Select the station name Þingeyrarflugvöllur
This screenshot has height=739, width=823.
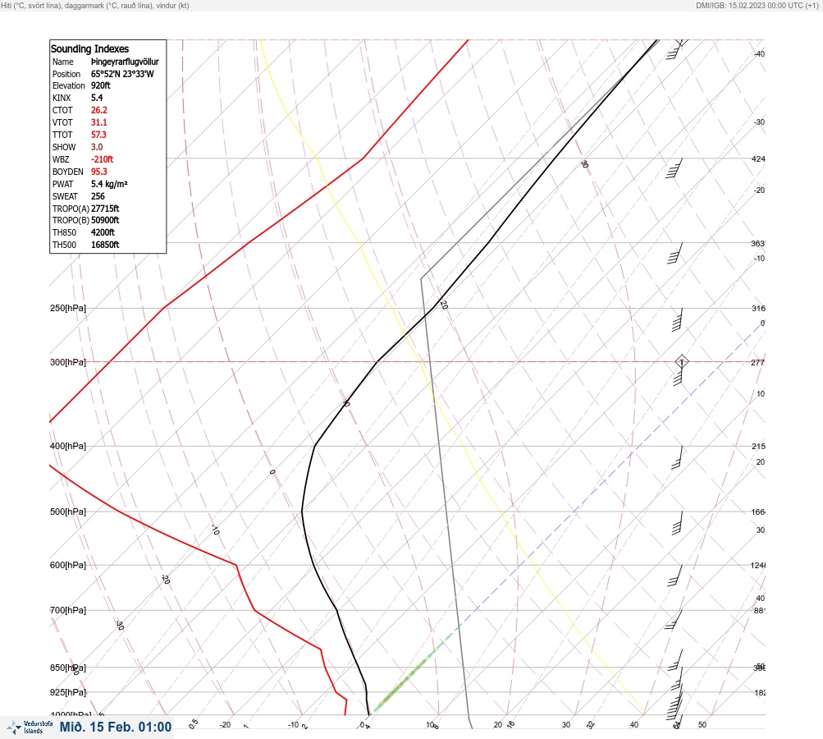click(x=125, y=62)
